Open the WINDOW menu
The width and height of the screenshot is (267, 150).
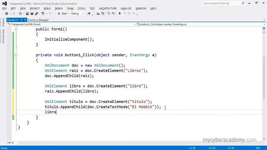[141, 8]
